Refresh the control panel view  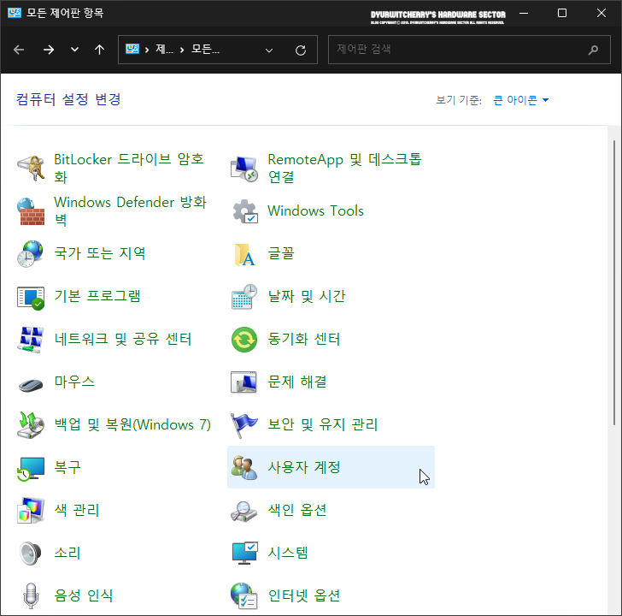click(301, 50)
